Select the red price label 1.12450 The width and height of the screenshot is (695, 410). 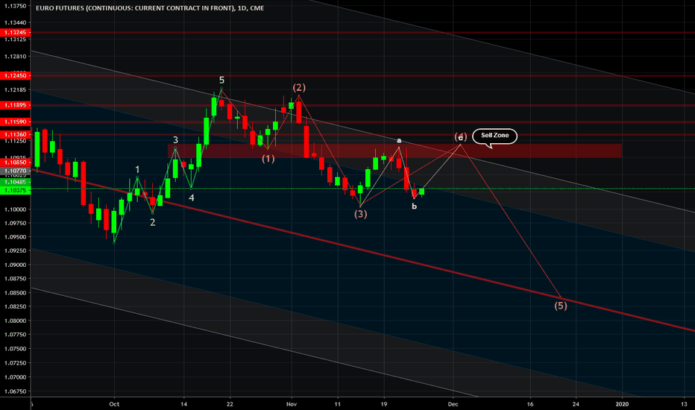(x=16, y=75)
